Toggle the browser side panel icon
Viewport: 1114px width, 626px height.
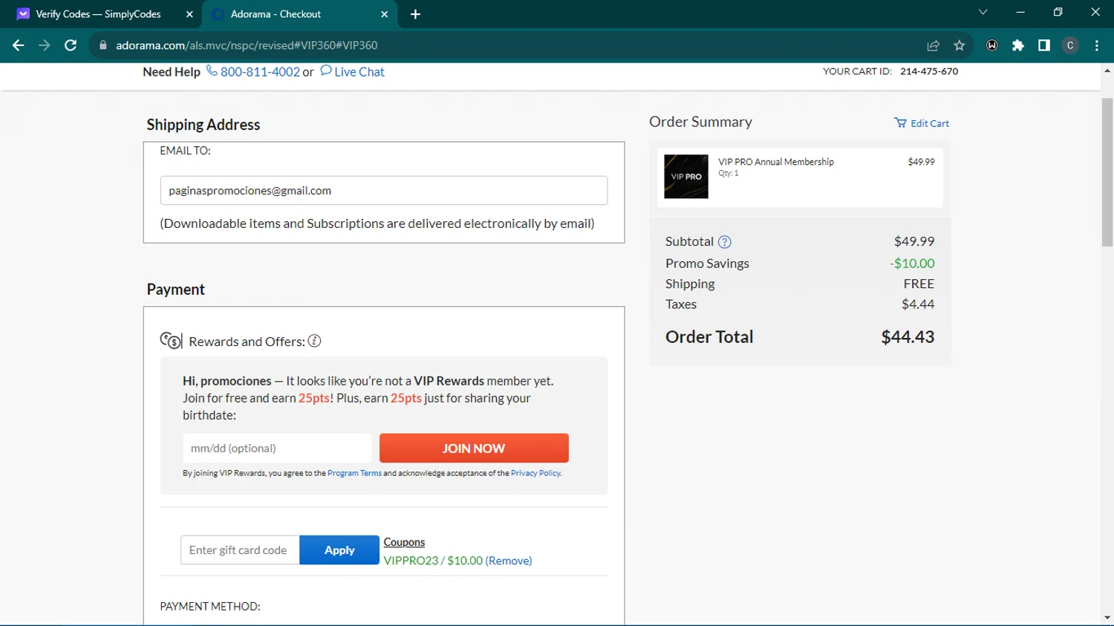click(x=1044, y=45)
